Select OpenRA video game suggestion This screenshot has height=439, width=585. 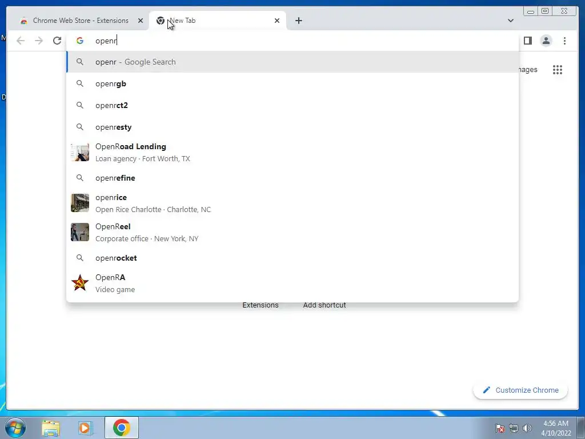coord(292,283)
